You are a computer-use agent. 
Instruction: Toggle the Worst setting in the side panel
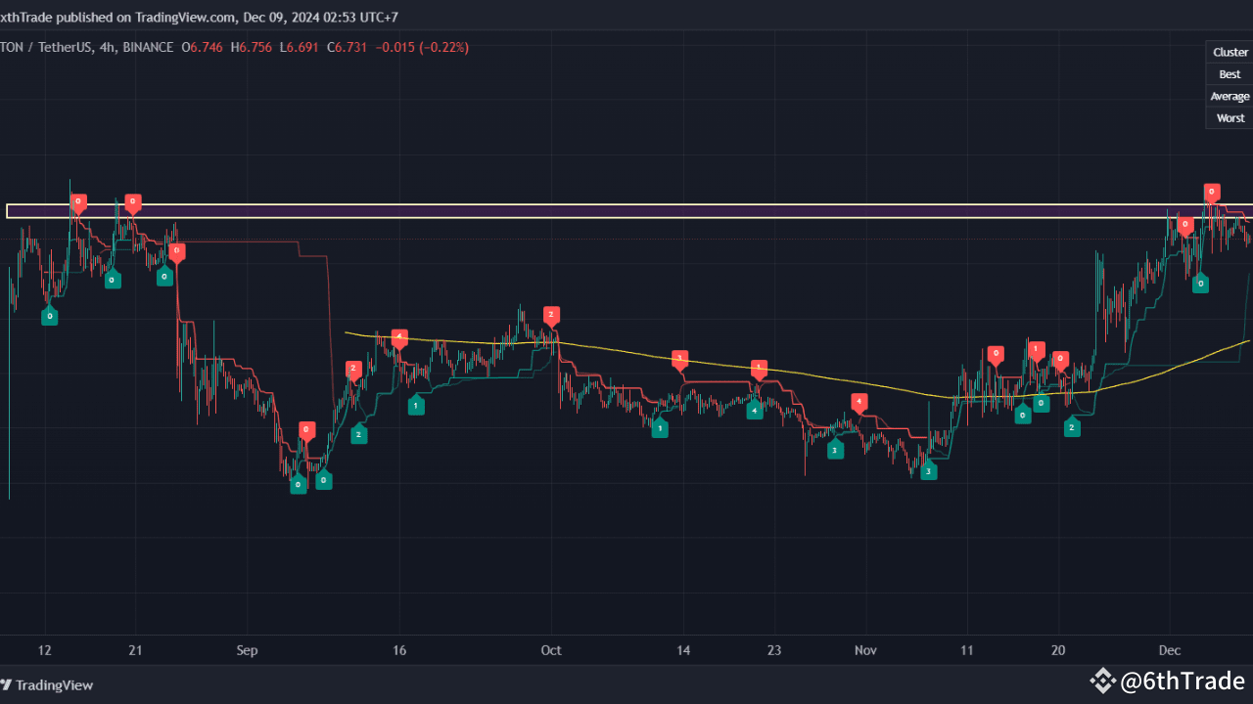point(1229,117)
